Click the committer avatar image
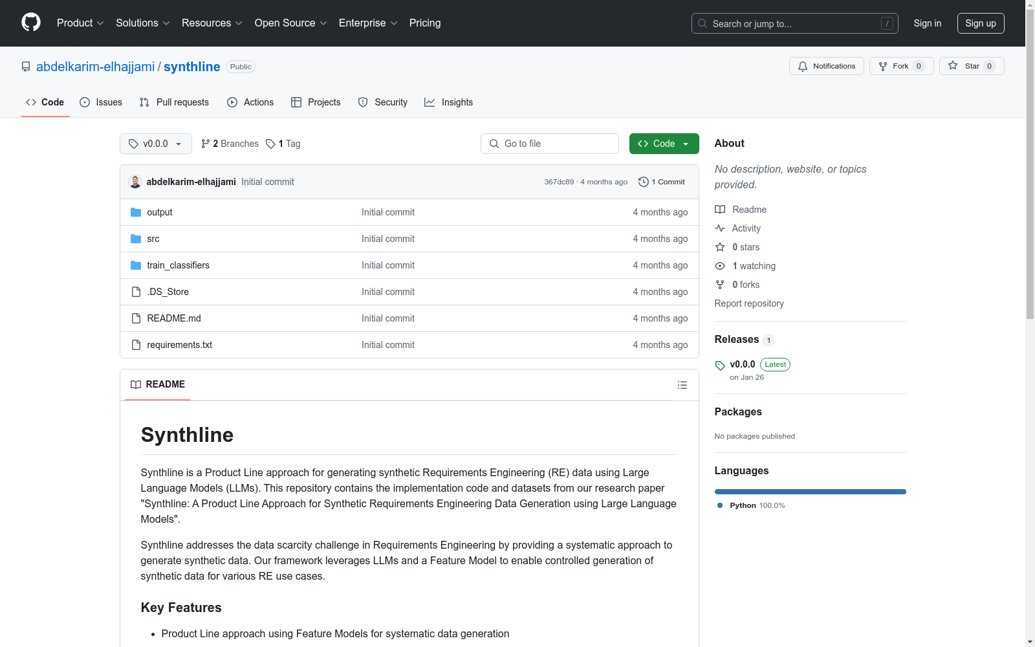 pyautogui.click(x=135, y=182)
